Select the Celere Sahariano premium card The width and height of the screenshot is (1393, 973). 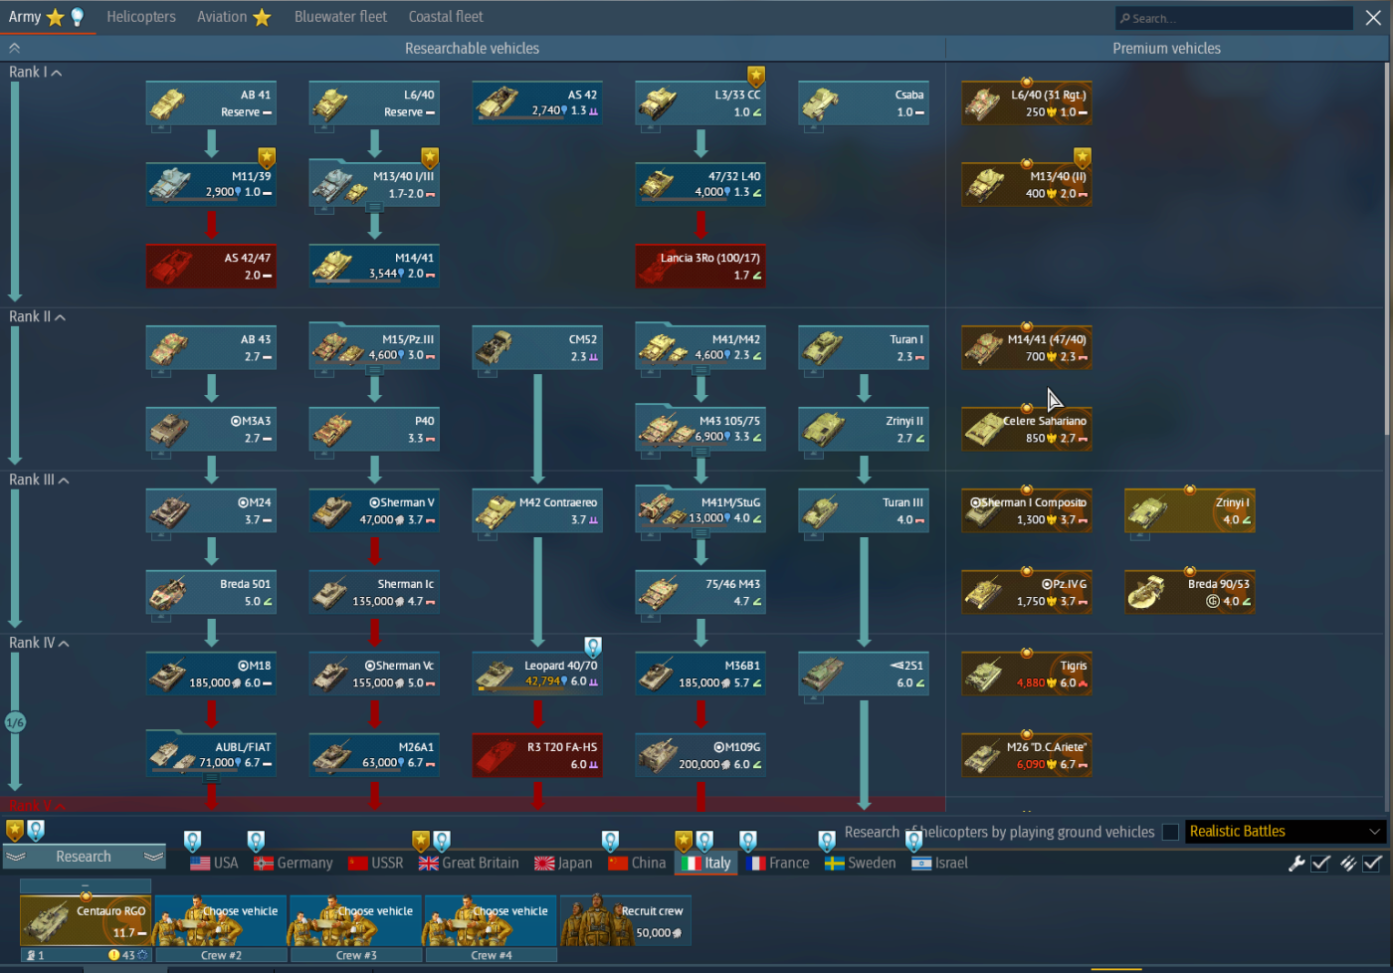point(1027,429)
